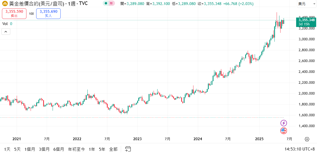The height and width of the screenshot is (153, 317).
Task: Select the 1天 time range
Action: click(7, 149)
